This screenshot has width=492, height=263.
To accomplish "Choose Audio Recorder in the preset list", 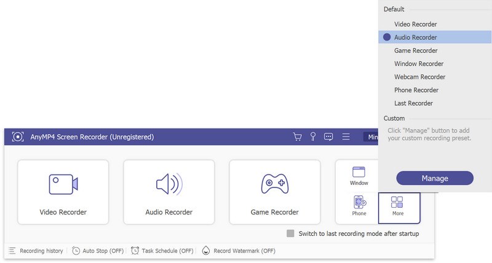I will (x=435, y=37).
